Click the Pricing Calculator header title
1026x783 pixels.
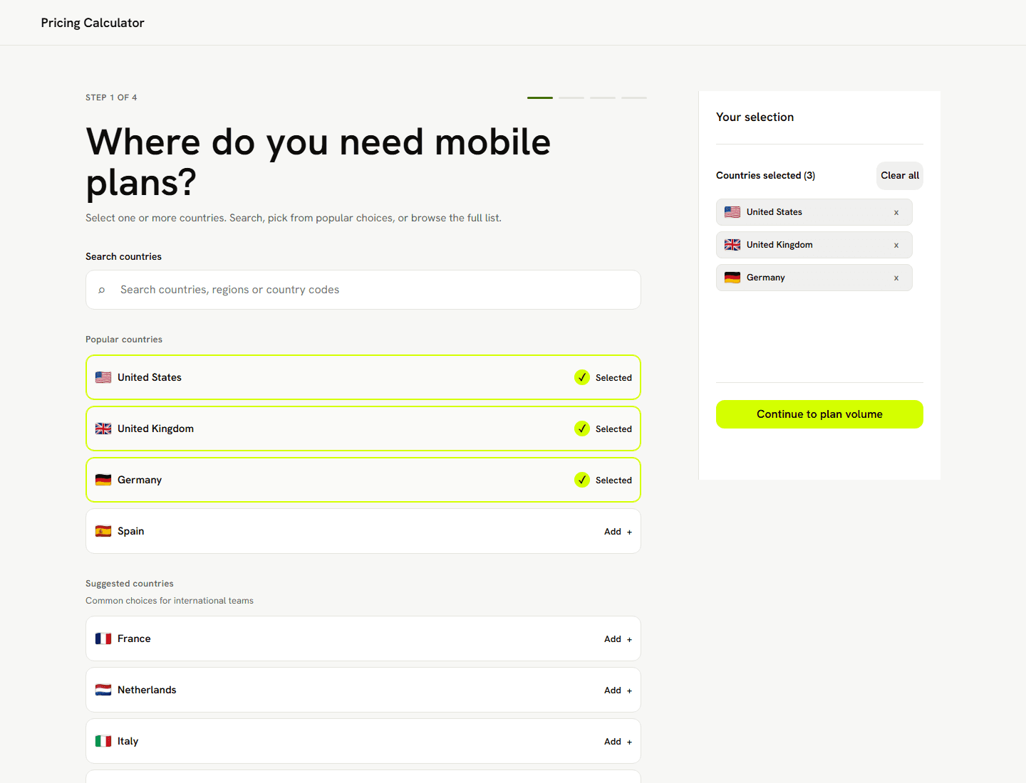click(93, 23)
